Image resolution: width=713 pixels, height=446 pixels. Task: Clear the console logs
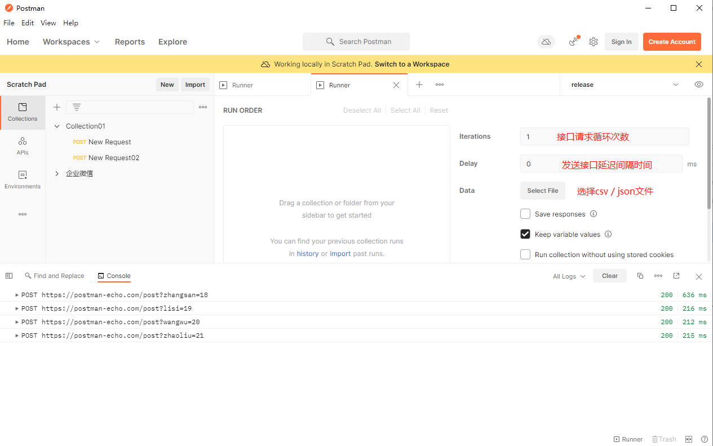610,276
